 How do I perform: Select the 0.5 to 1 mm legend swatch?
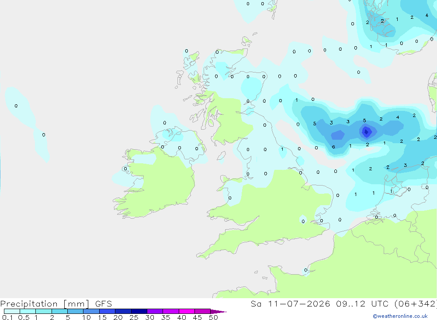coord(28,311)
